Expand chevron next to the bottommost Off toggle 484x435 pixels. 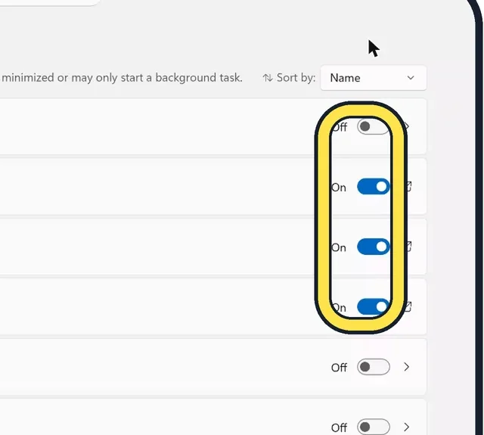tap(407, 427)
